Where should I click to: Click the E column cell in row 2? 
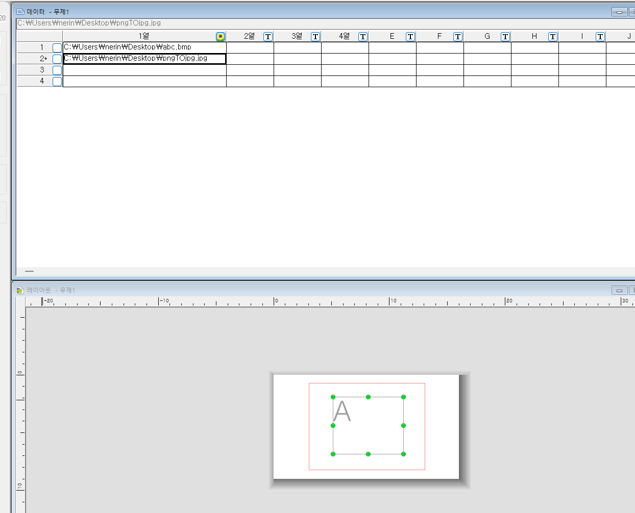[393, 59]
